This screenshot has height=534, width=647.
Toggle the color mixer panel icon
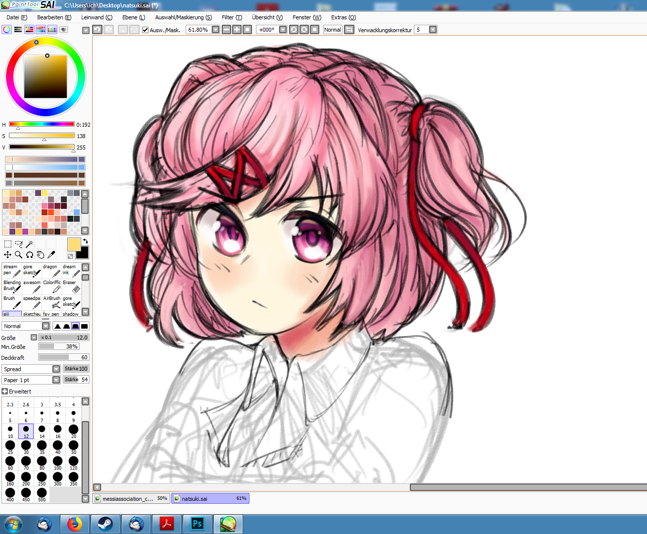click(41, 30)
